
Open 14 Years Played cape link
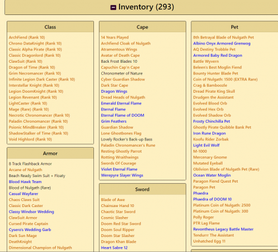(115, 37)
